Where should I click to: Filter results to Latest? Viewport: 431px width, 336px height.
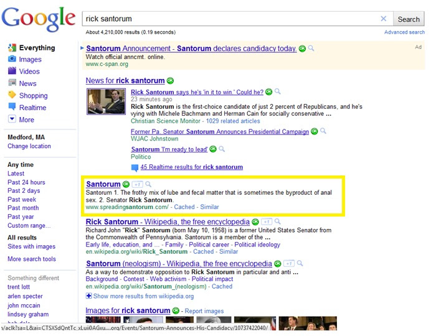(16, 174)
